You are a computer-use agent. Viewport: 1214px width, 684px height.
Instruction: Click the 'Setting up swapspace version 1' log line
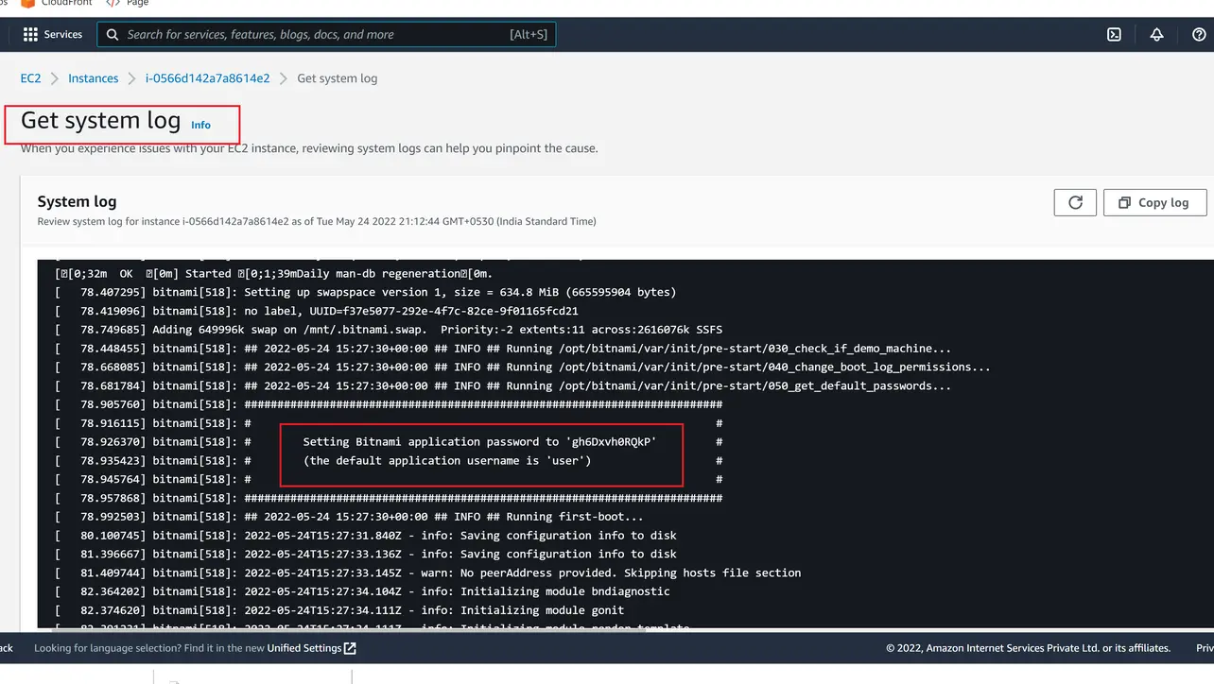[365, 292]
